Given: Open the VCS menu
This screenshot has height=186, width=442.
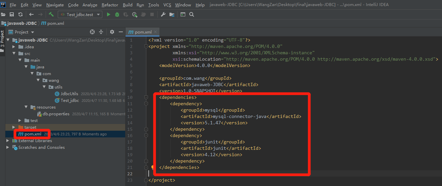Looking at the screenshot, I should pyautogui.click(x=167, y=5).
